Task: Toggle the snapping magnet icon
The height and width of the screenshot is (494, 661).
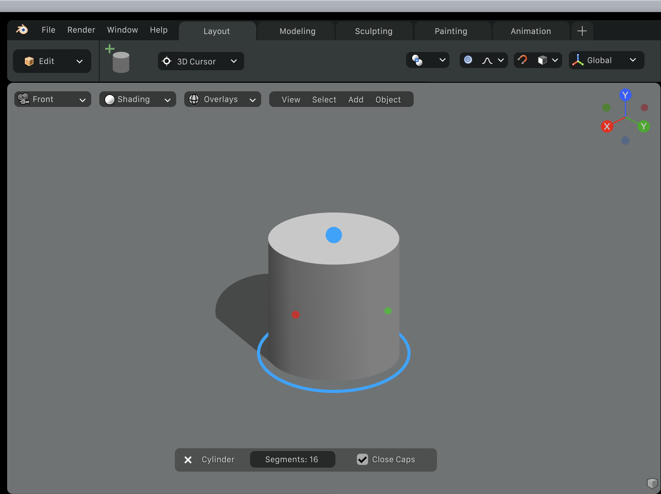Action: pos(522,60)
